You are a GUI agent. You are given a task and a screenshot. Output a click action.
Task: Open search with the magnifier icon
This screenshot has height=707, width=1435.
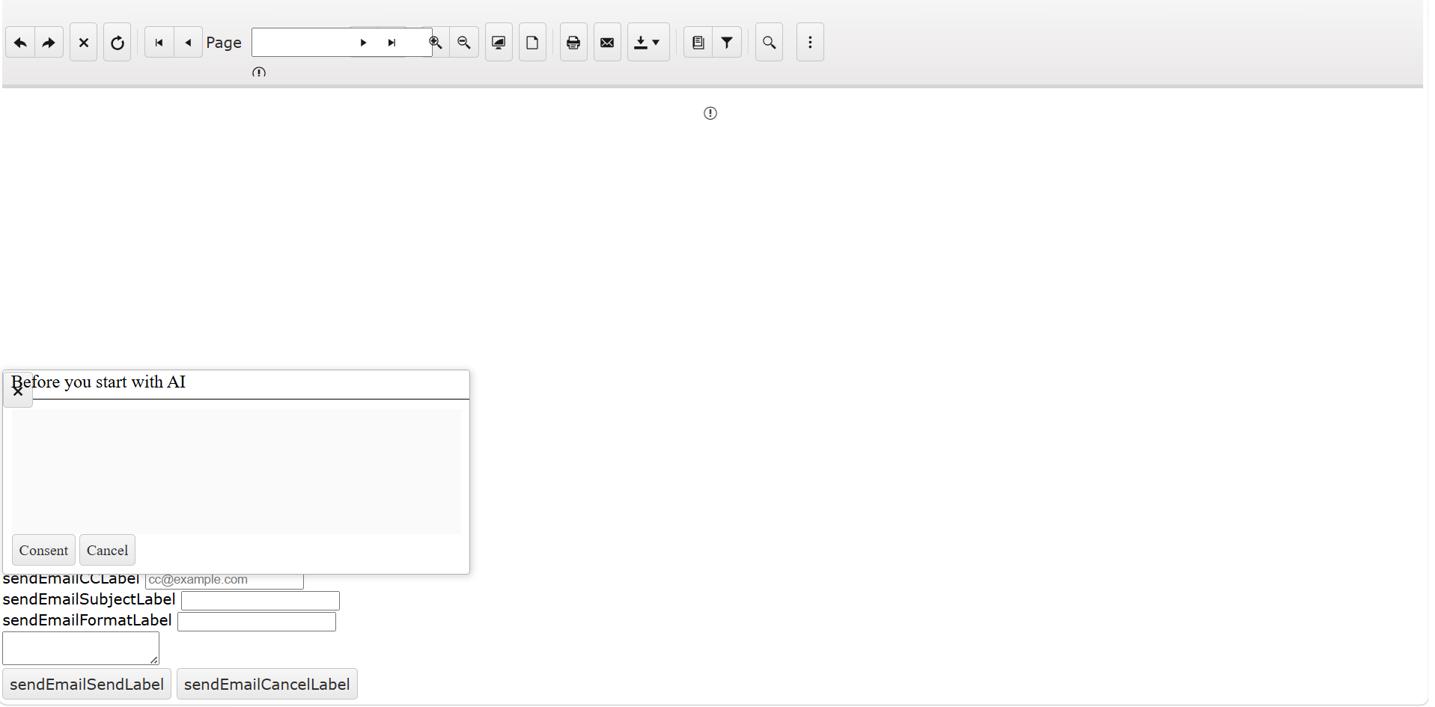(x=769, y=43)
